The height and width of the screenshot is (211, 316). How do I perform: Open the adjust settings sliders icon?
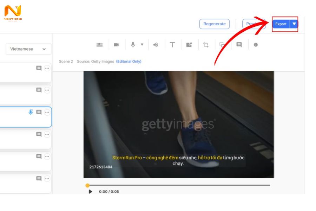(x=100, y=45)
